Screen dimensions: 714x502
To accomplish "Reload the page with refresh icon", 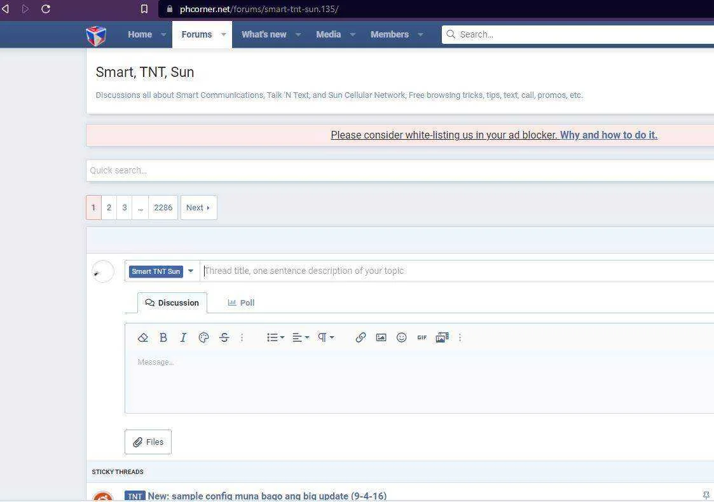I will coord(46,9).
